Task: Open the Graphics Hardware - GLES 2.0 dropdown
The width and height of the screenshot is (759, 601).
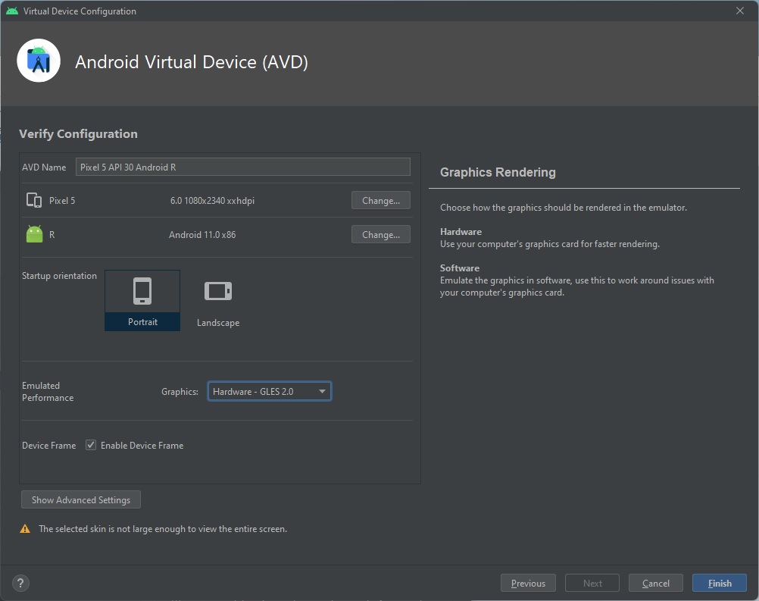Action: [269, 391]
